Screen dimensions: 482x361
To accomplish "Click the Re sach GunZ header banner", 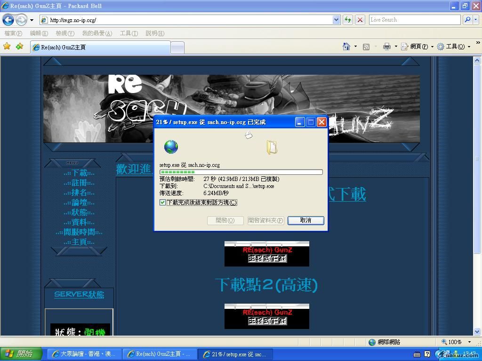I will click(x=232, y=109).
